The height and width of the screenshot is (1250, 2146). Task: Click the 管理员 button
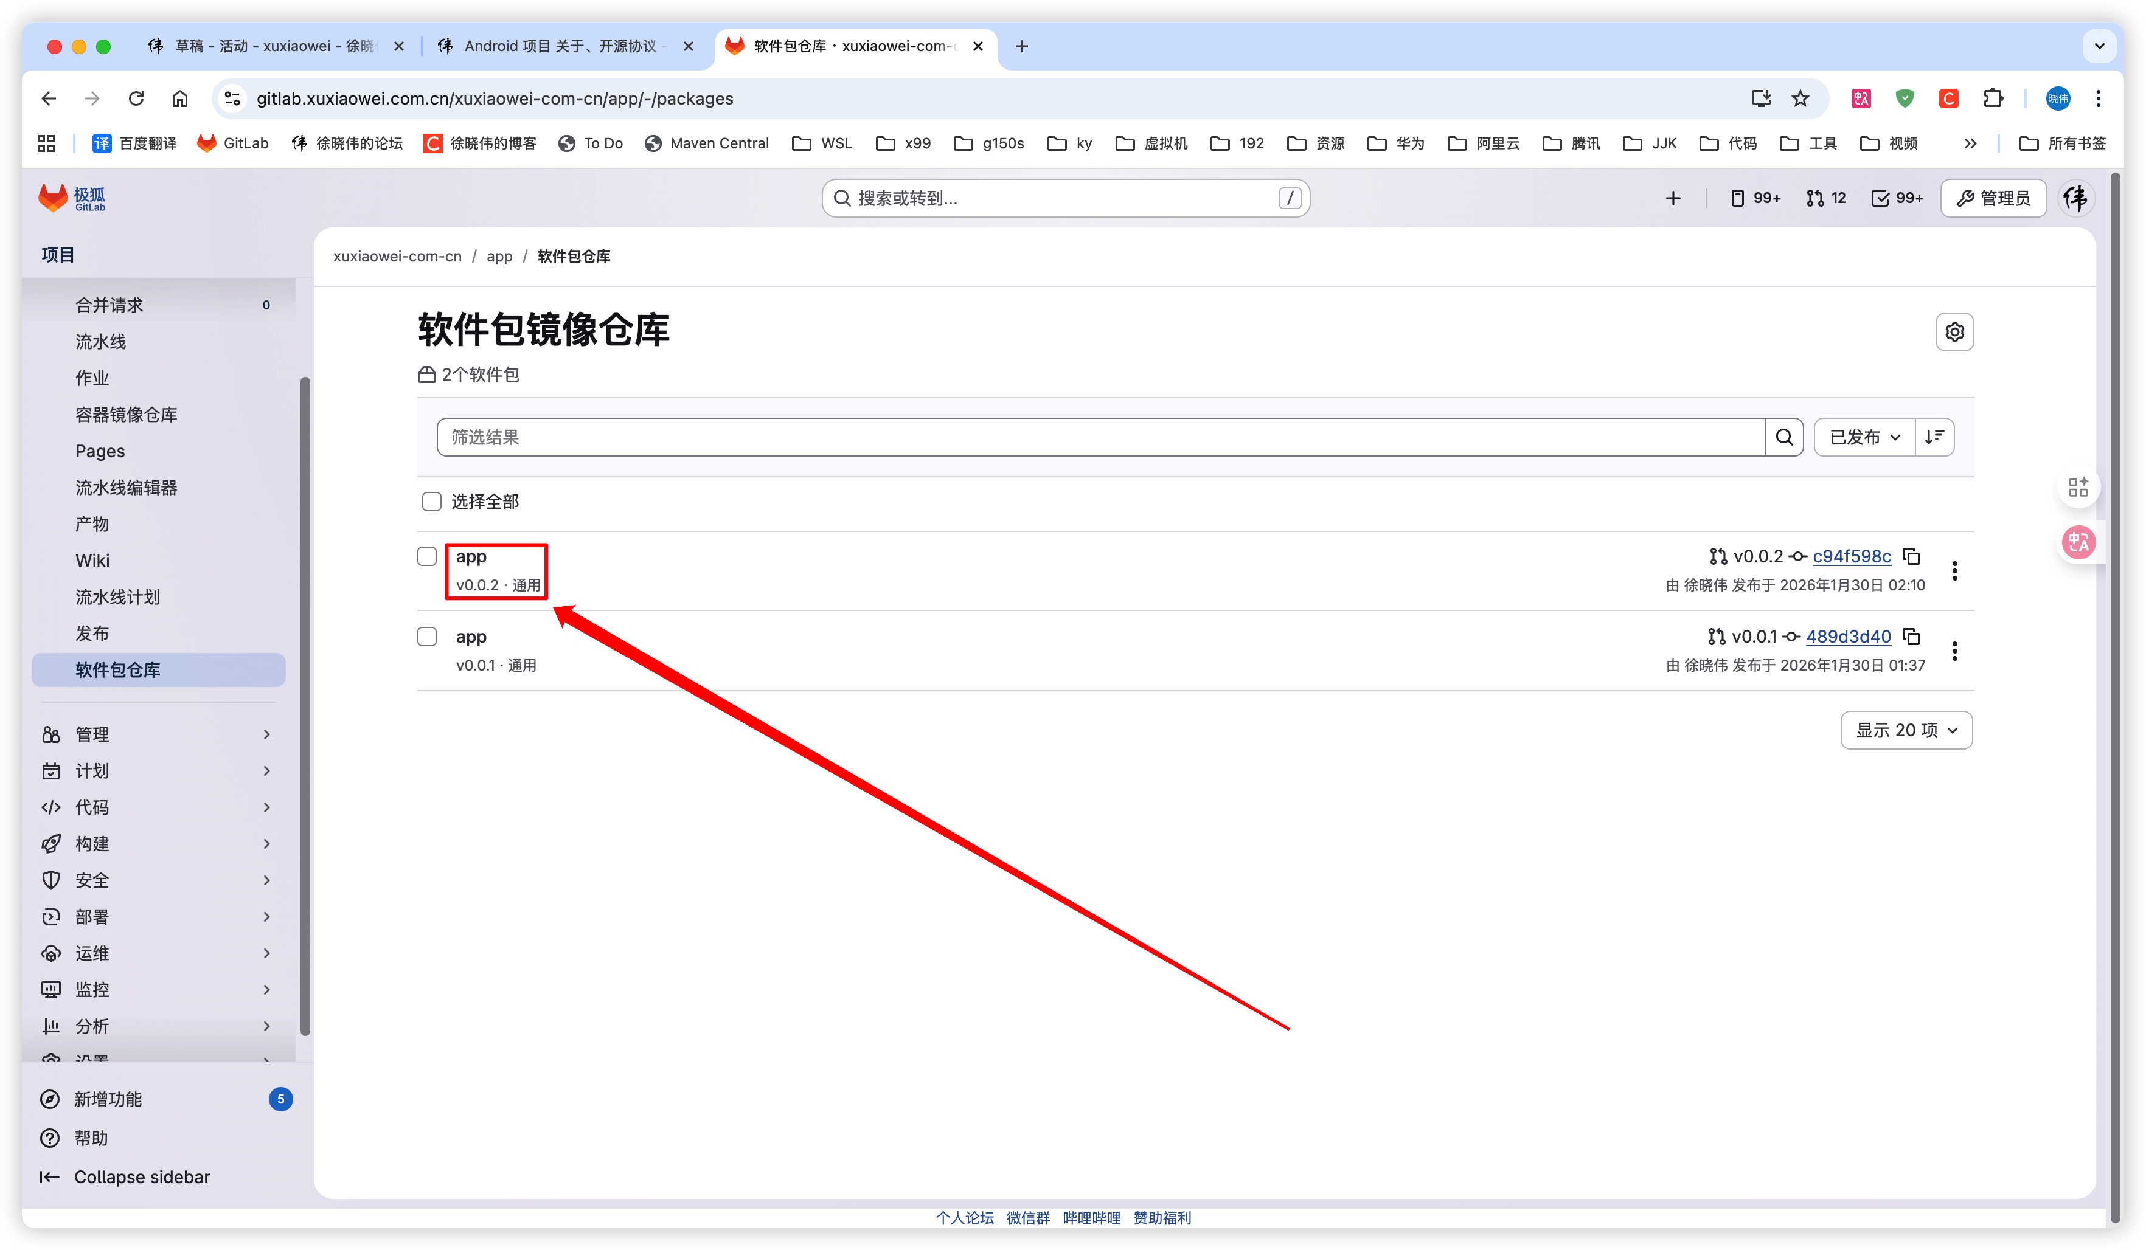click(x=1993, y=198)
